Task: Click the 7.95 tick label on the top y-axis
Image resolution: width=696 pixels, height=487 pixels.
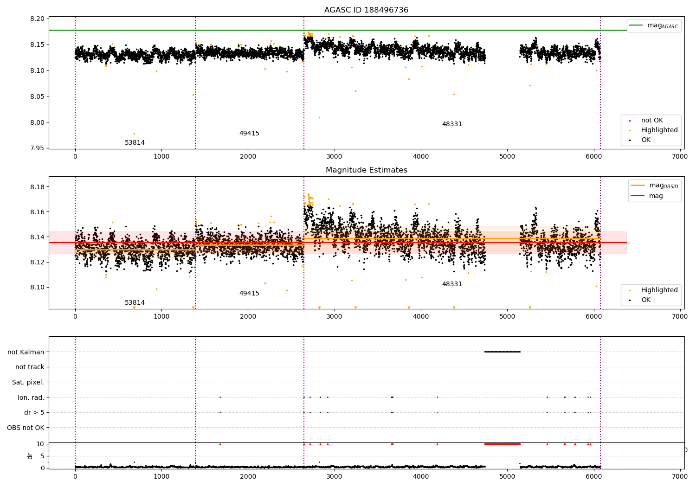Action: (x=37, y=148)
